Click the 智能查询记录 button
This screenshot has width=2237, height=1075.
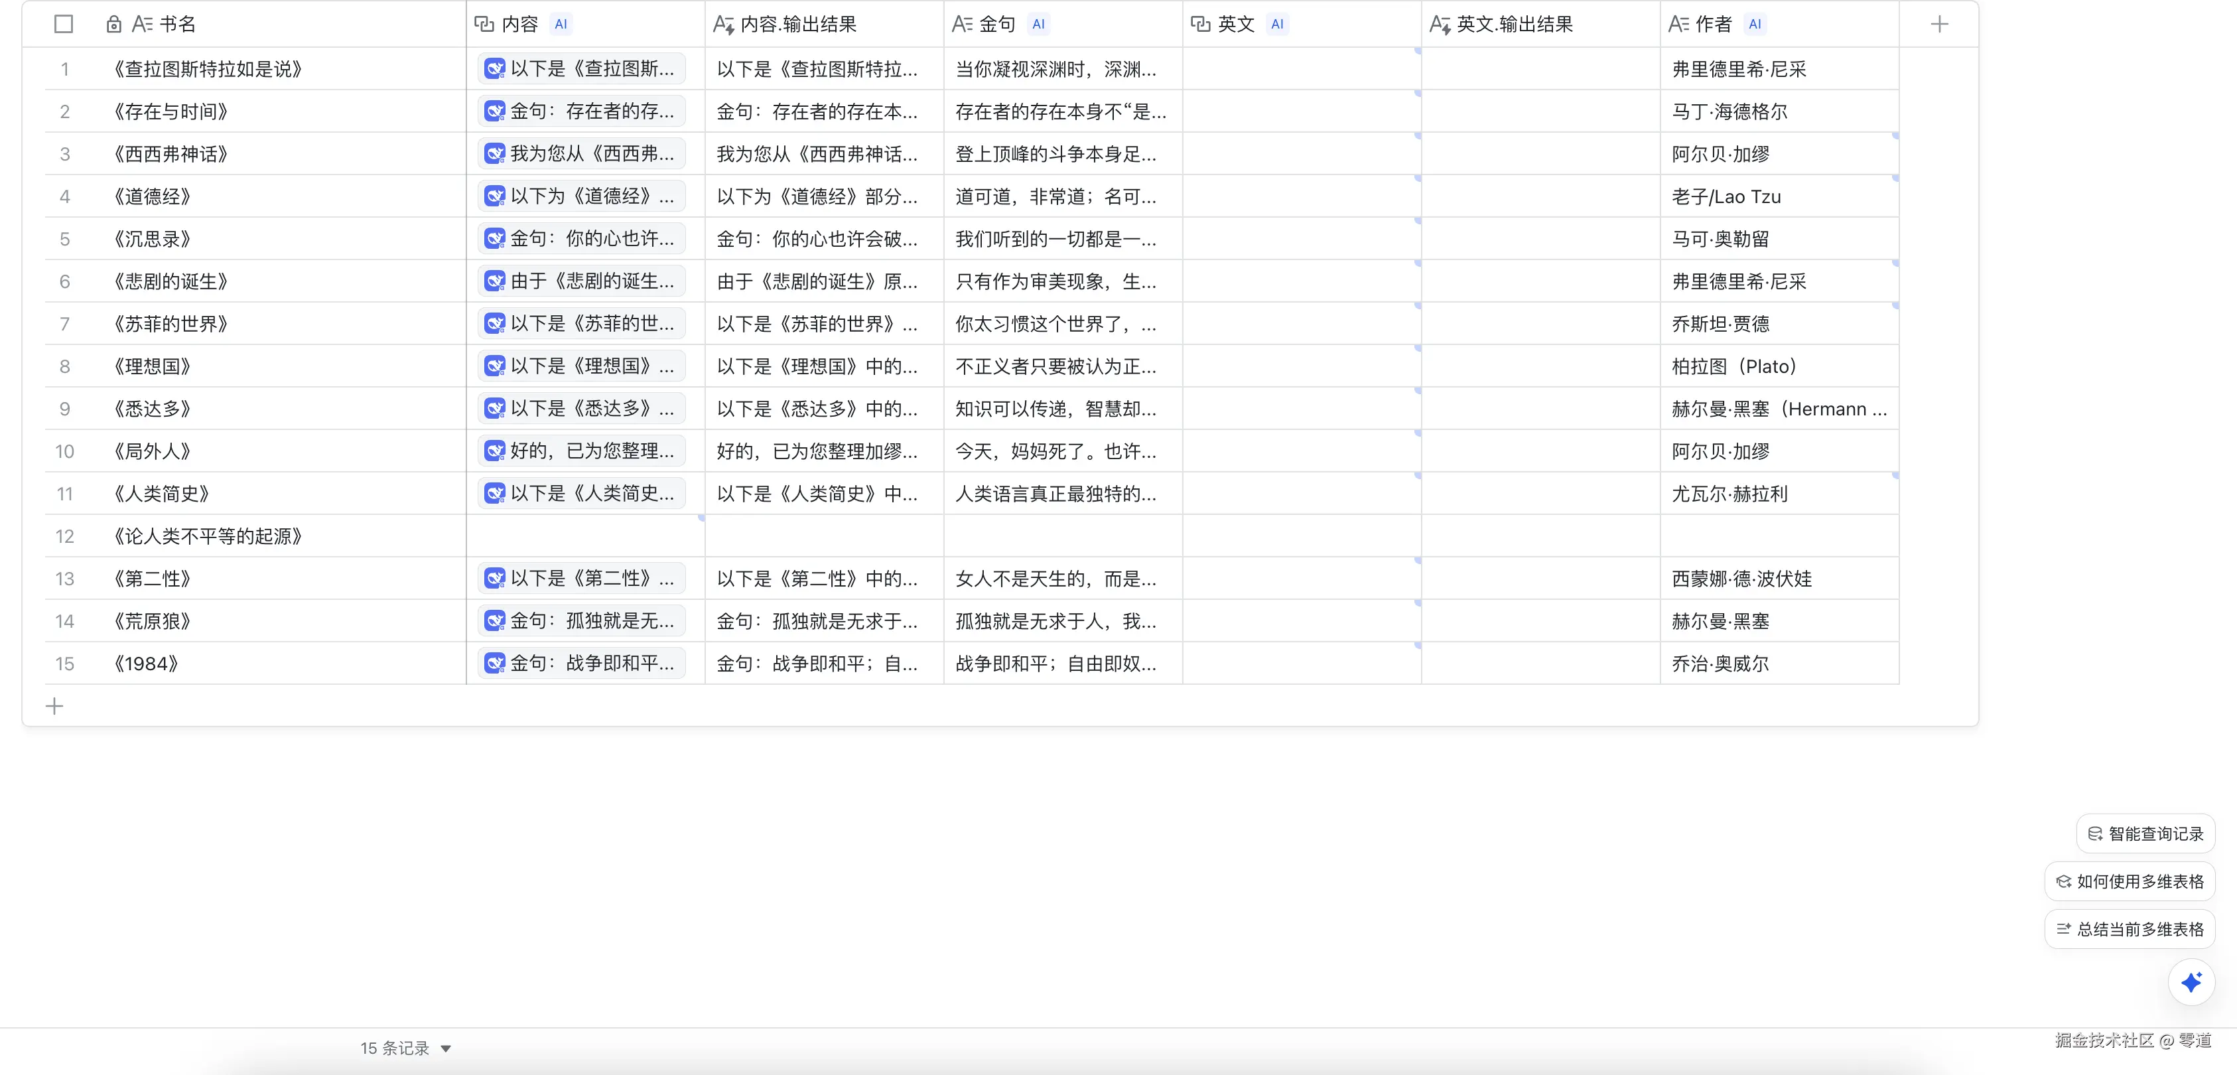coord(2145,833)
